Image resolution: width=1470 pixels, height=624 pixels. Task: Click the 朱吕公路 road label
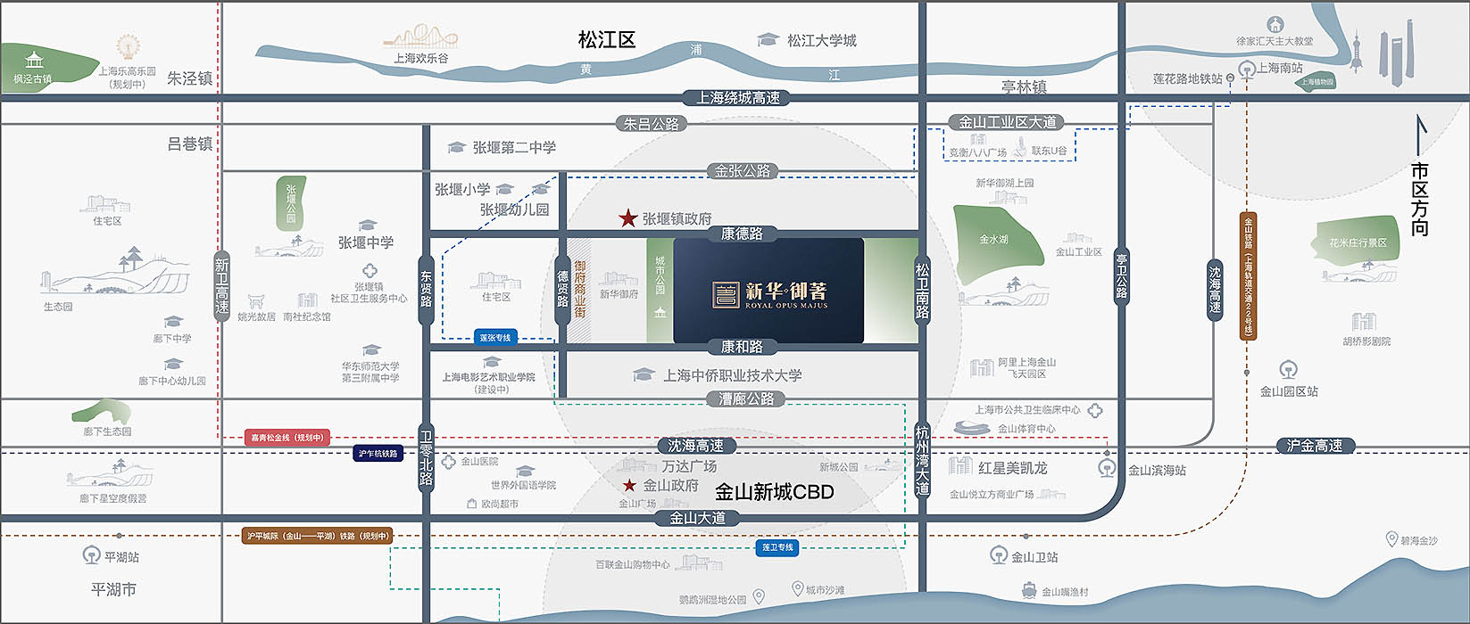(652, 124)
